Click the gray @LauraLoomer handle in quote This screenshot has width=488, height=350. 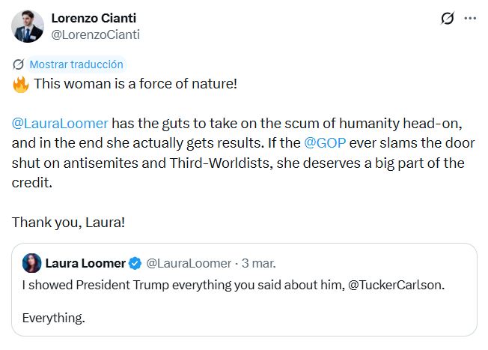(189, 263)
